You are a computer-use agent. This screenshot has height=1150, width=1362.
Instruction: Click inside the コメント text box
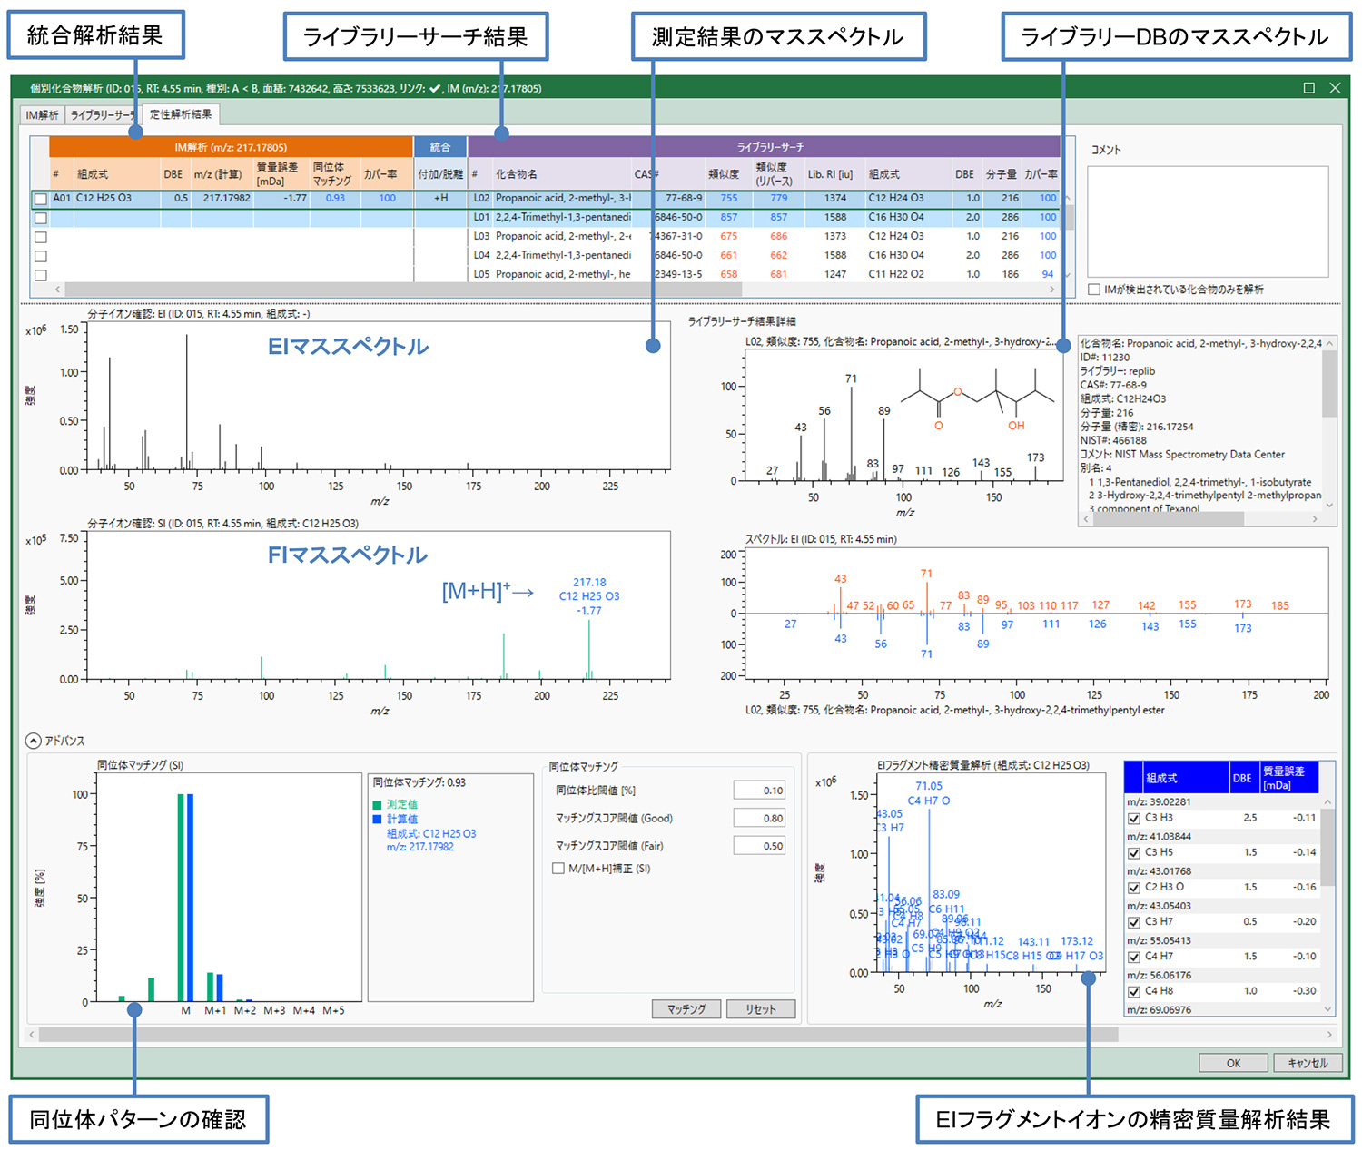click(x=1208, y=221)
